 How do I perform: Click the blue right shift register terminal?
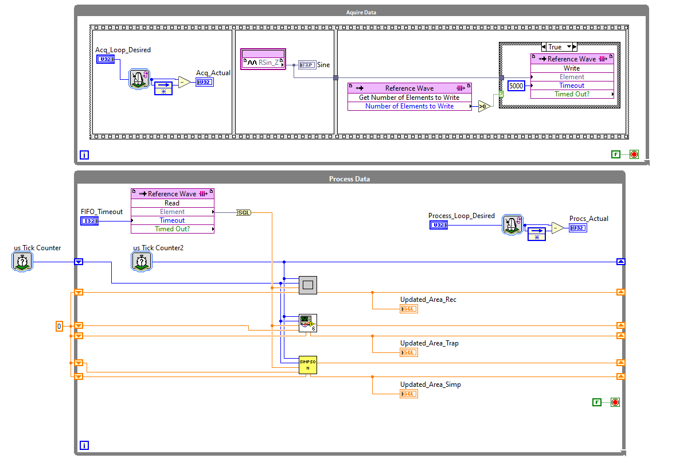pos(620,262)
